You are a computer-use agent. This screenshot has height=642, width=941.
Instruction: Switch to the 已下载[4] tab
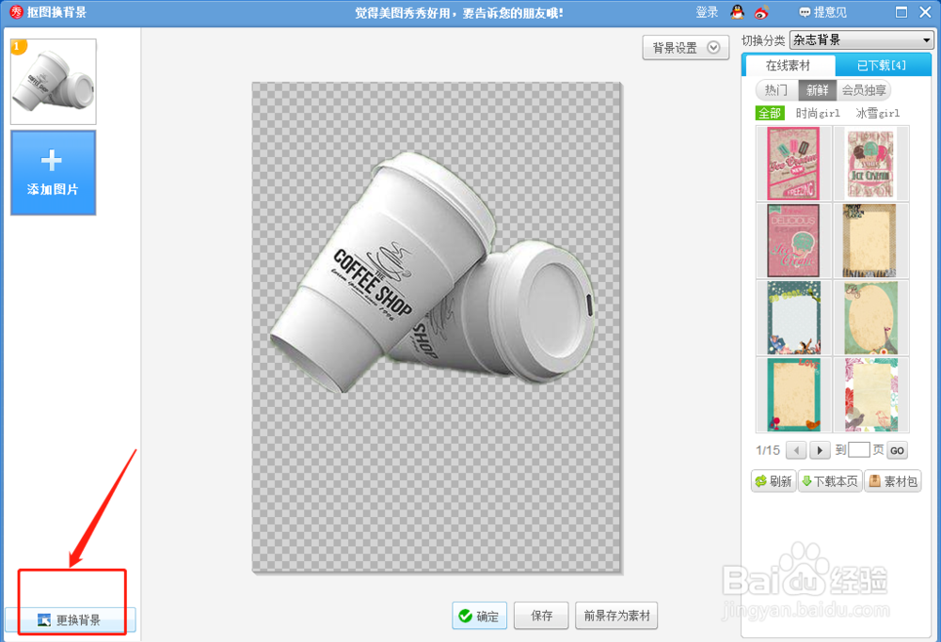click(x=883, y=65)
